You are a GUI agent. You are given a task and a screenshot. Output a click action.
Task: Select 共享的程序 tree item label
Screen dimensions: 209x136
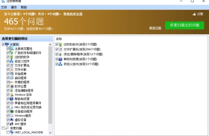22,82
